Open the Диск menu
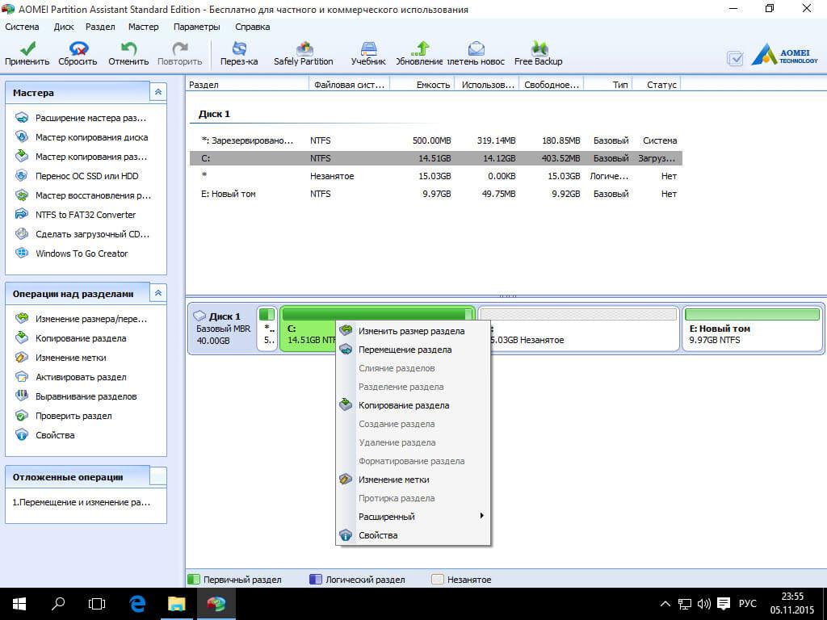827x620 pixels. [x=64, y=27]
